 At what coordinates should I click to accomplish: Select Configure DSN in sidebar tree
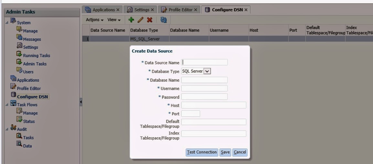tap(32, 97)
